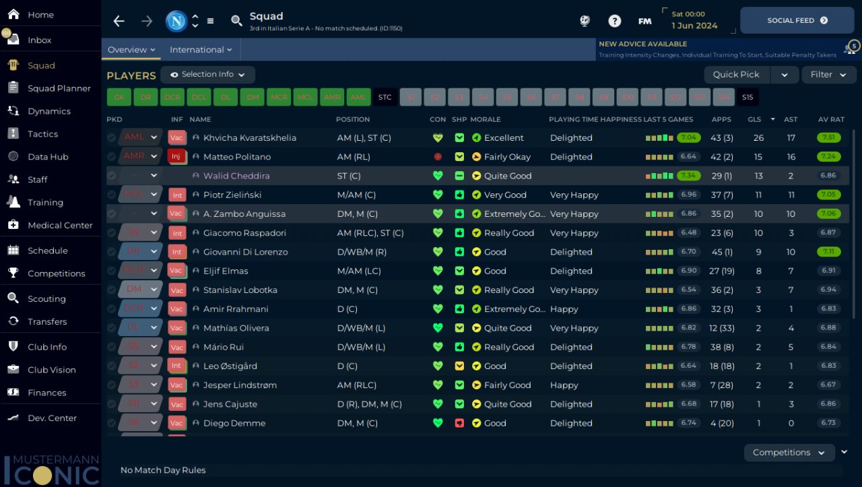Open the notifications bell icon

coord(851,48)
